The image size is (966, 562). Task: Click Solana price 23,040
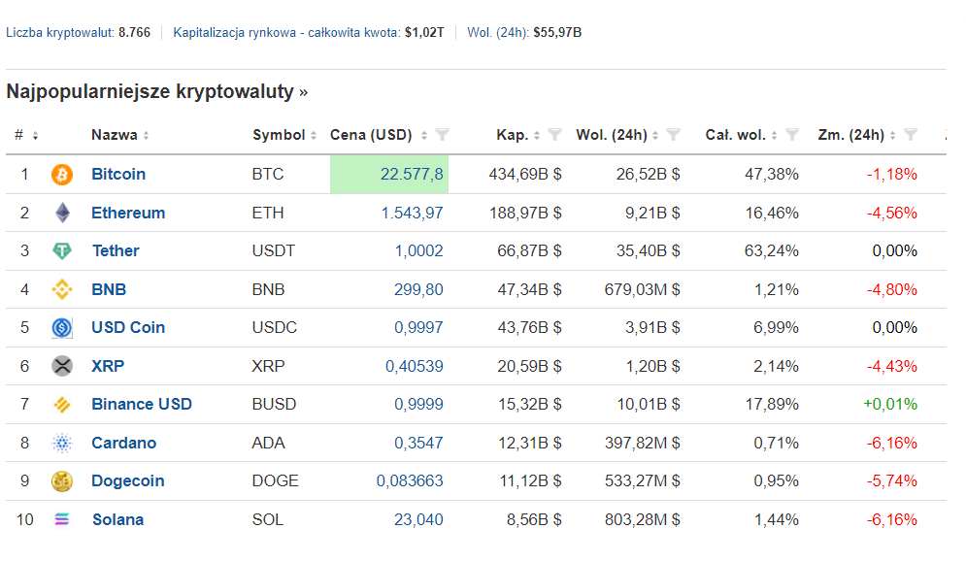pyautogui.click(x=418, y=519)
